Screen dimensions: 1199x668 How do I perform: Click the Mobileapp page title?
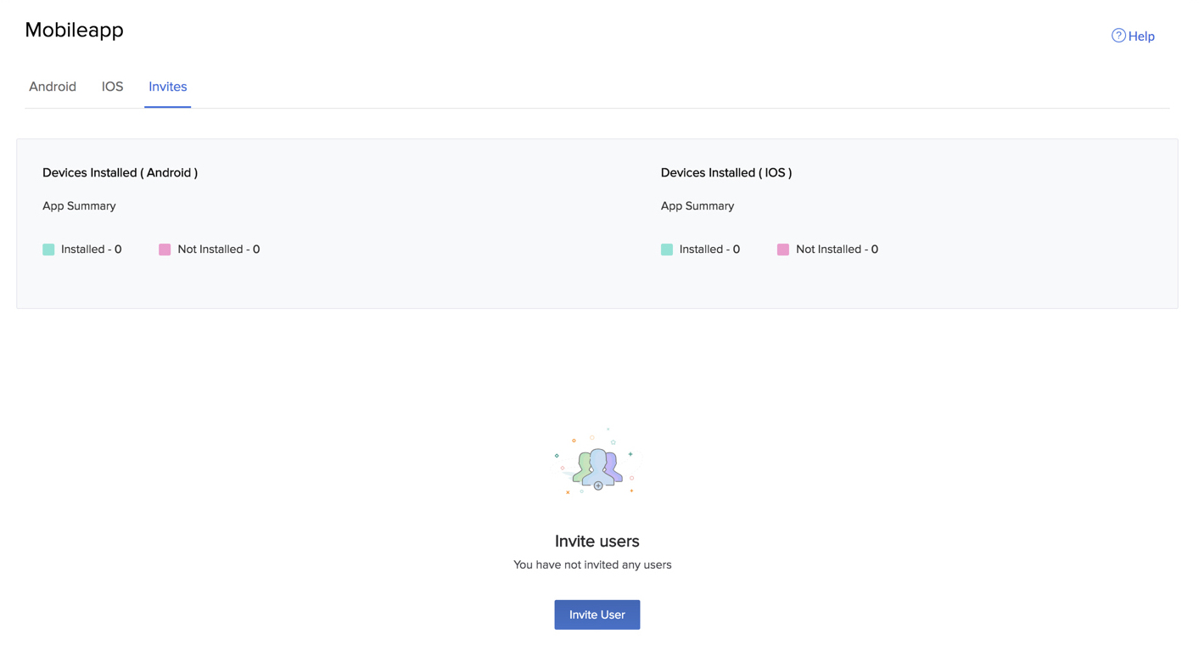pyautogui.click(x=74, y=30)
